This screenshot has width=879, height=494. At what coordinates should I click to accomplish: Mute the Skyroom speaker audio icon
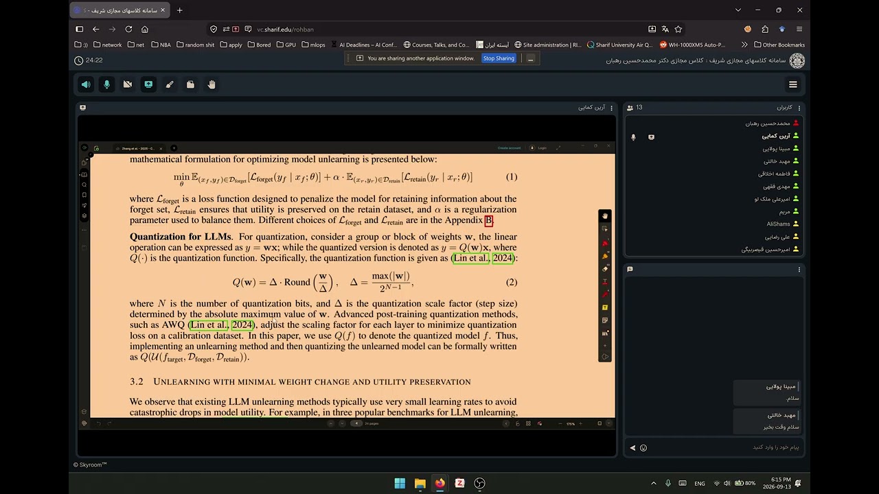point(86,84)
